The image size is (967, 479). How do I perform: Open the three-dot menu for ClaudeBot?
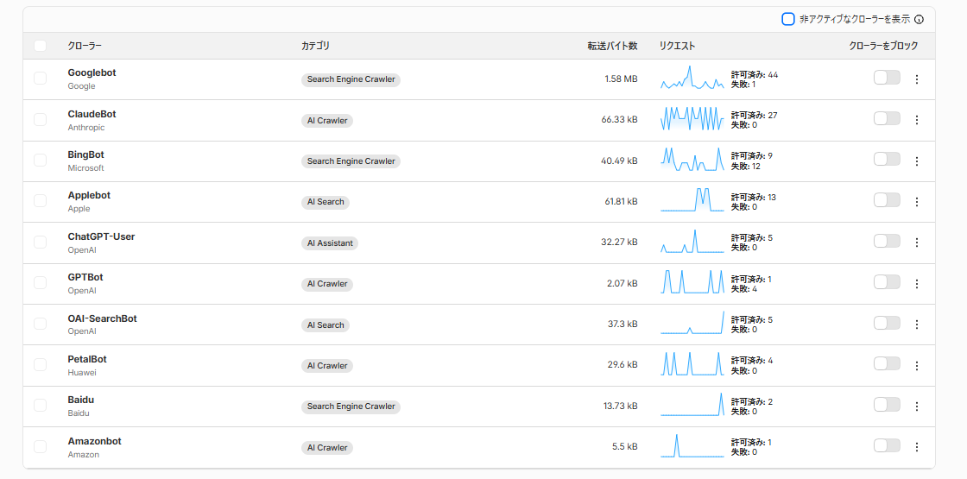916,120
